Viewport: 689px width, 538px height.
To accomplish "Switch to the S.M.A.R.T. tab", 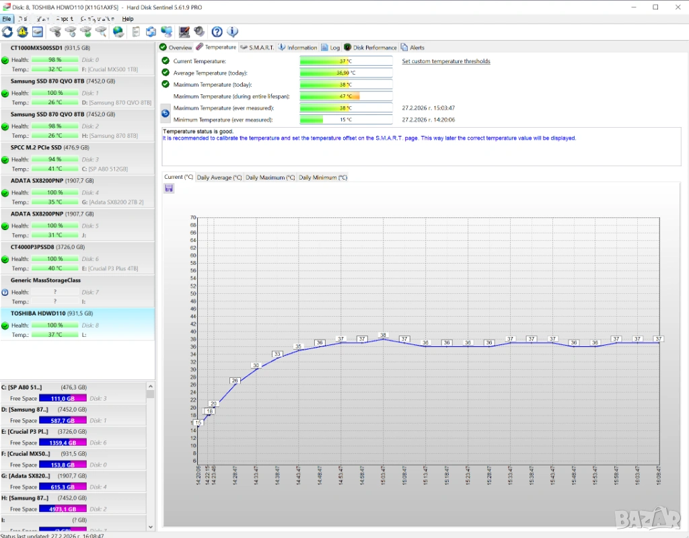I will [x=257, y=48].
